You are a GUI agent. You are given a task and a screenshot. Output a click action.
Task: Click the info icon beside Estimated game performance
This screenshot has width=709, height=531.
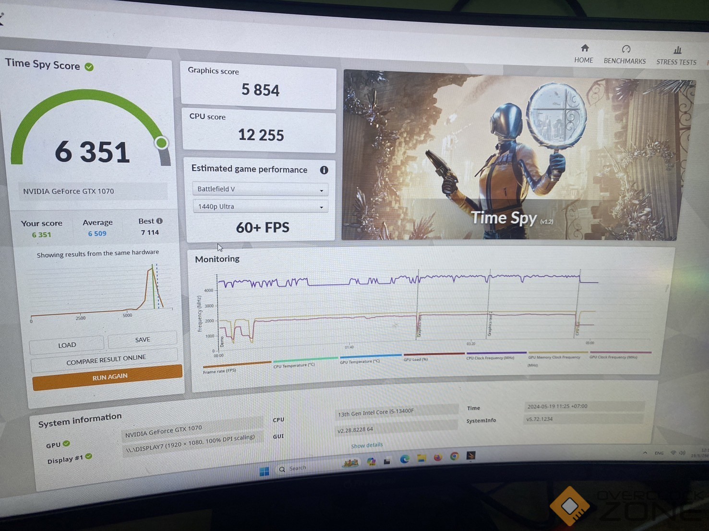tap(324, 170)
